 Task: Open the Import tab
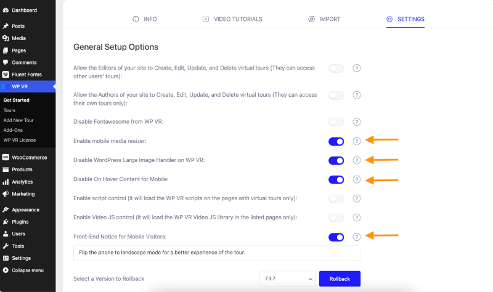[324, 19]
